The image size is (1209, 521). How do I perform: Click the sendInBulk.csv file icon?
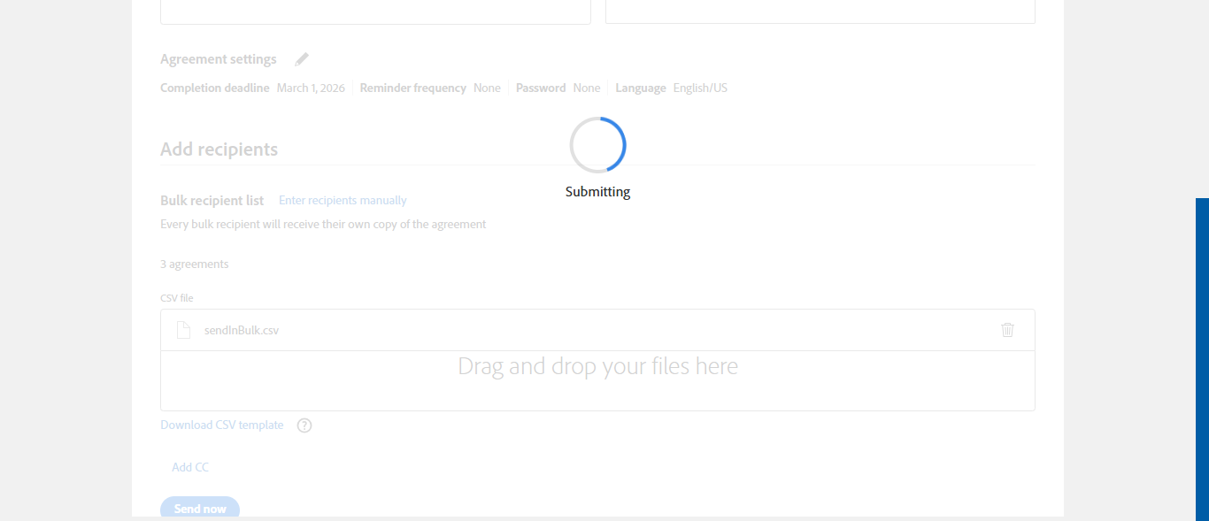183,330
